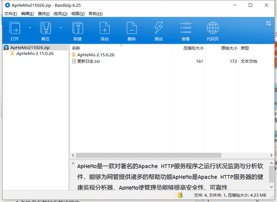This screenshot has width=277, height=202.
Task: Open the File (文件) menu
Action: pos(11,13)
